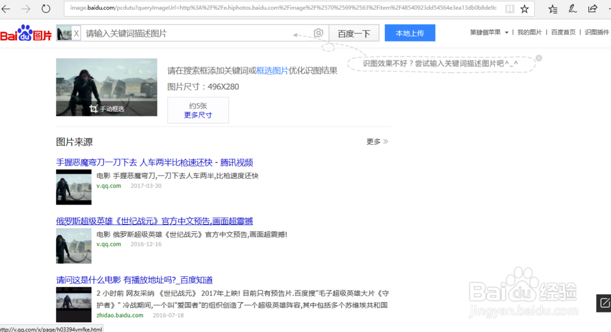This screenshot has height=332, width=611.
Task: Click v.qq.com under 2016-12-16 result
Action: coord(109,245)
